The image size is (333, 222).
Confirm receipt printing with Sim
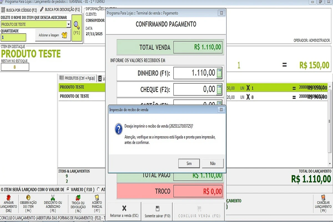(x=189, y=163)
